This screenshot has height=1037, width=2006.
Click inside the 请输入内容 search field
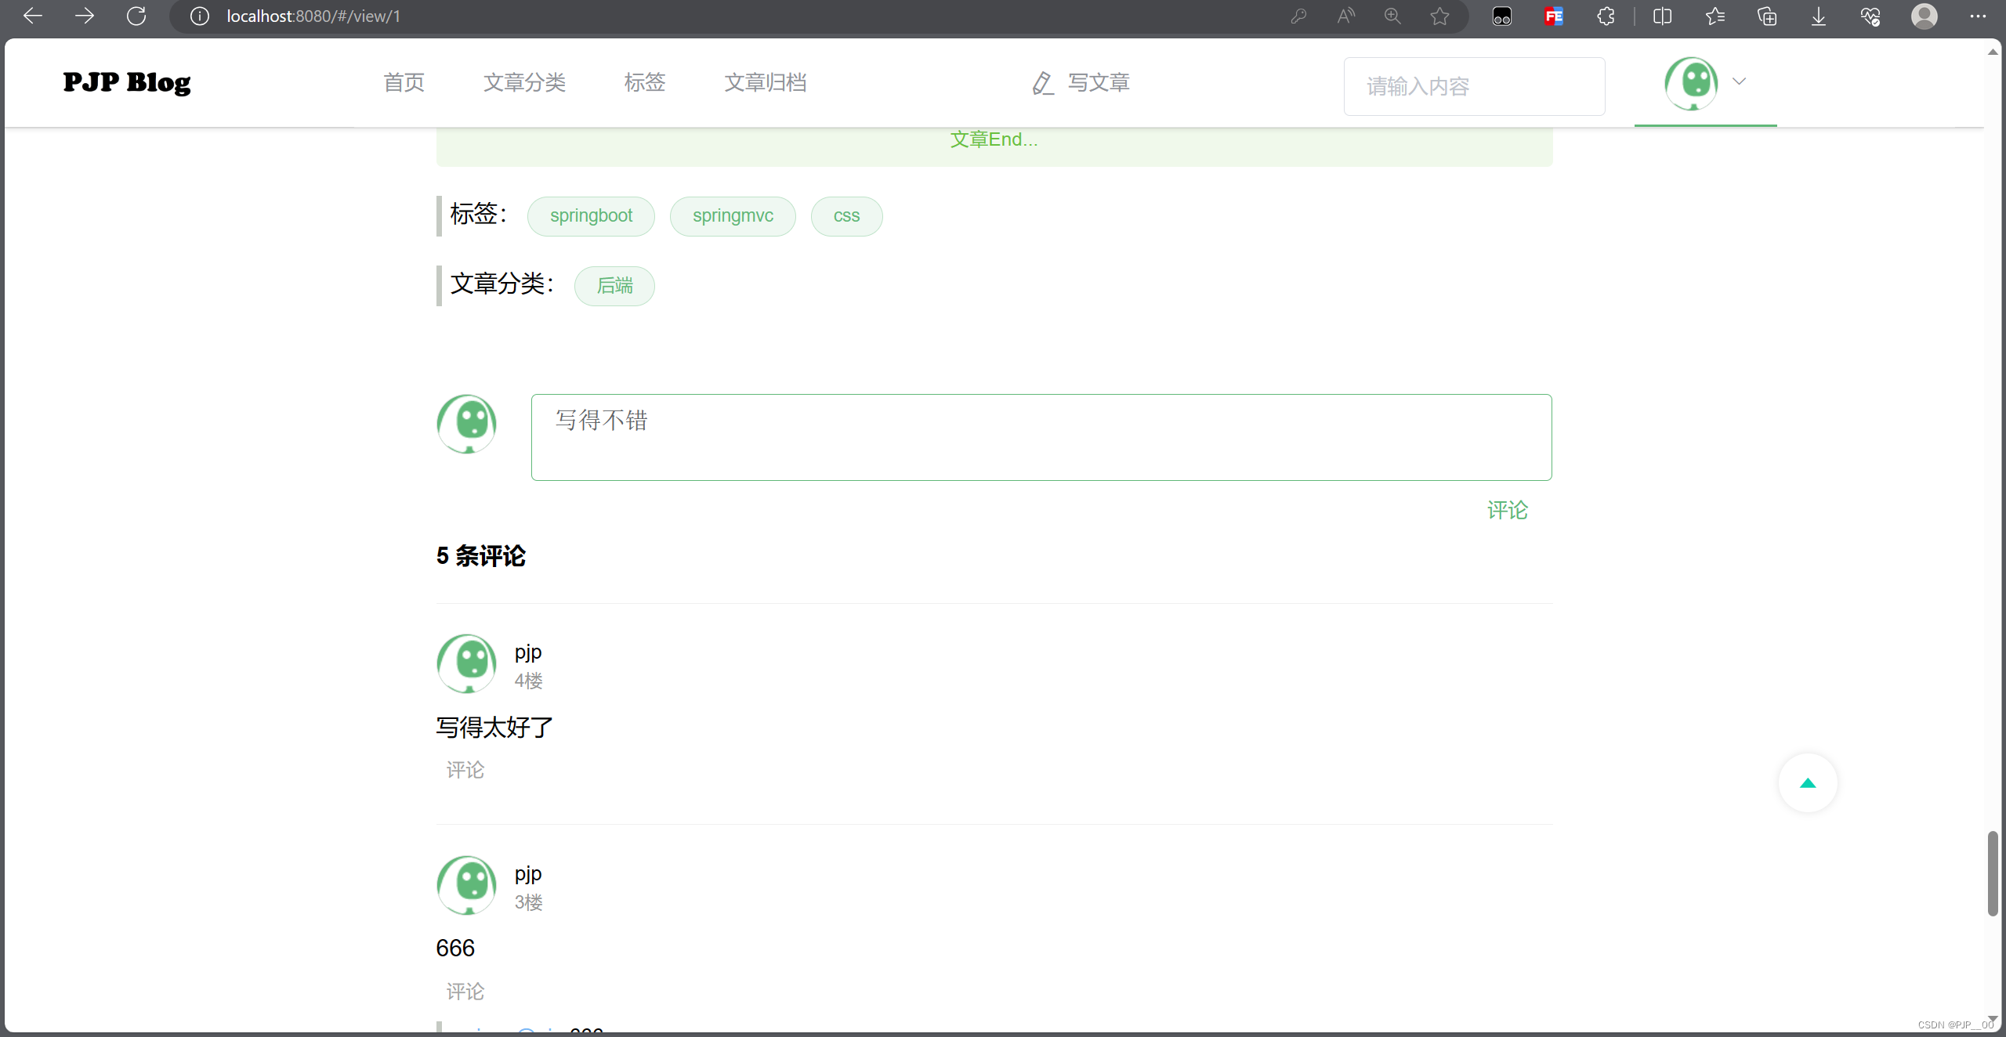1474,86
